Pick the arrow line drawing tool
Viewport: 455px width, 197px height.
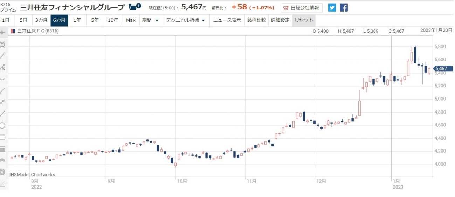[3, 114]
